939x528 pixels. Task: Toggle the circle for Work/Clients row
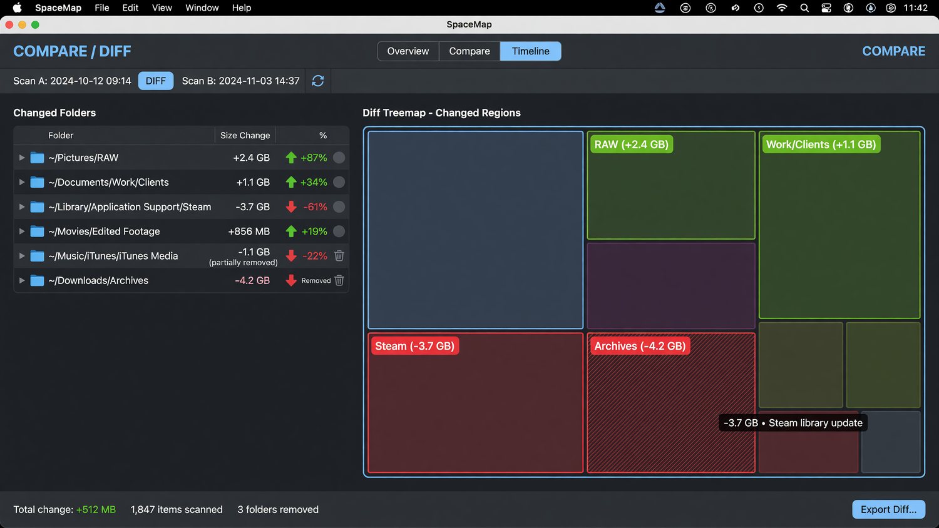[x=339, y=182]
